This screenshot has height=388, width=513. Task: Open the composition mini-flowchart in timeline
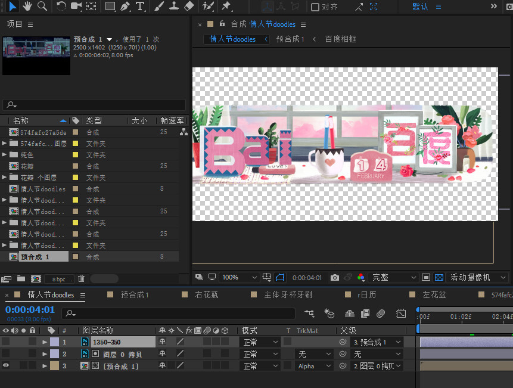click(x=309, y=313)
